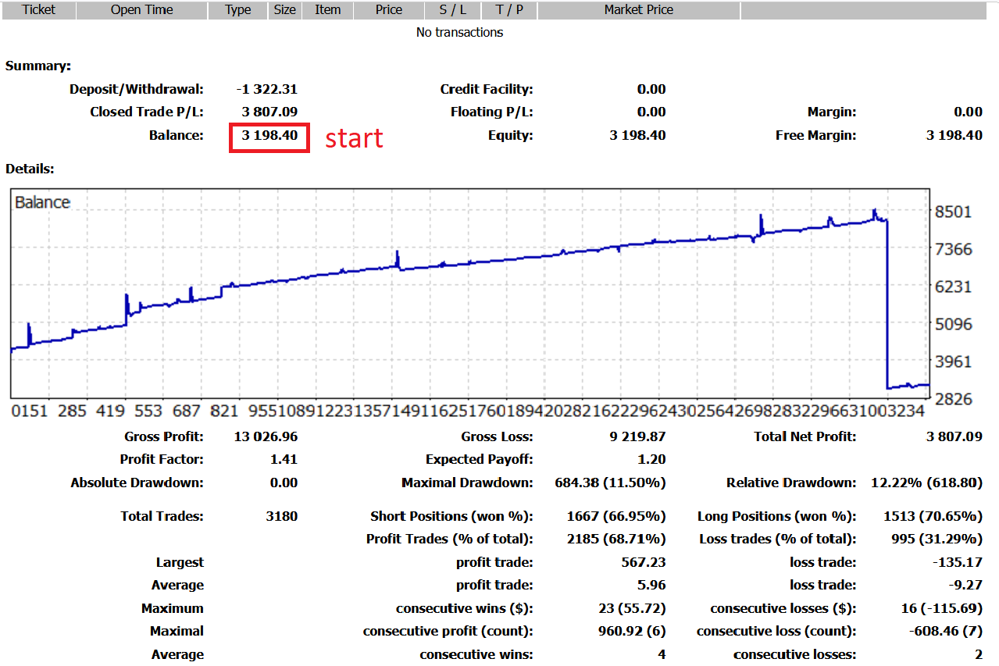Click average profit trade value 5.96
This screenshot has height=666, width=999.
point(651,586)
